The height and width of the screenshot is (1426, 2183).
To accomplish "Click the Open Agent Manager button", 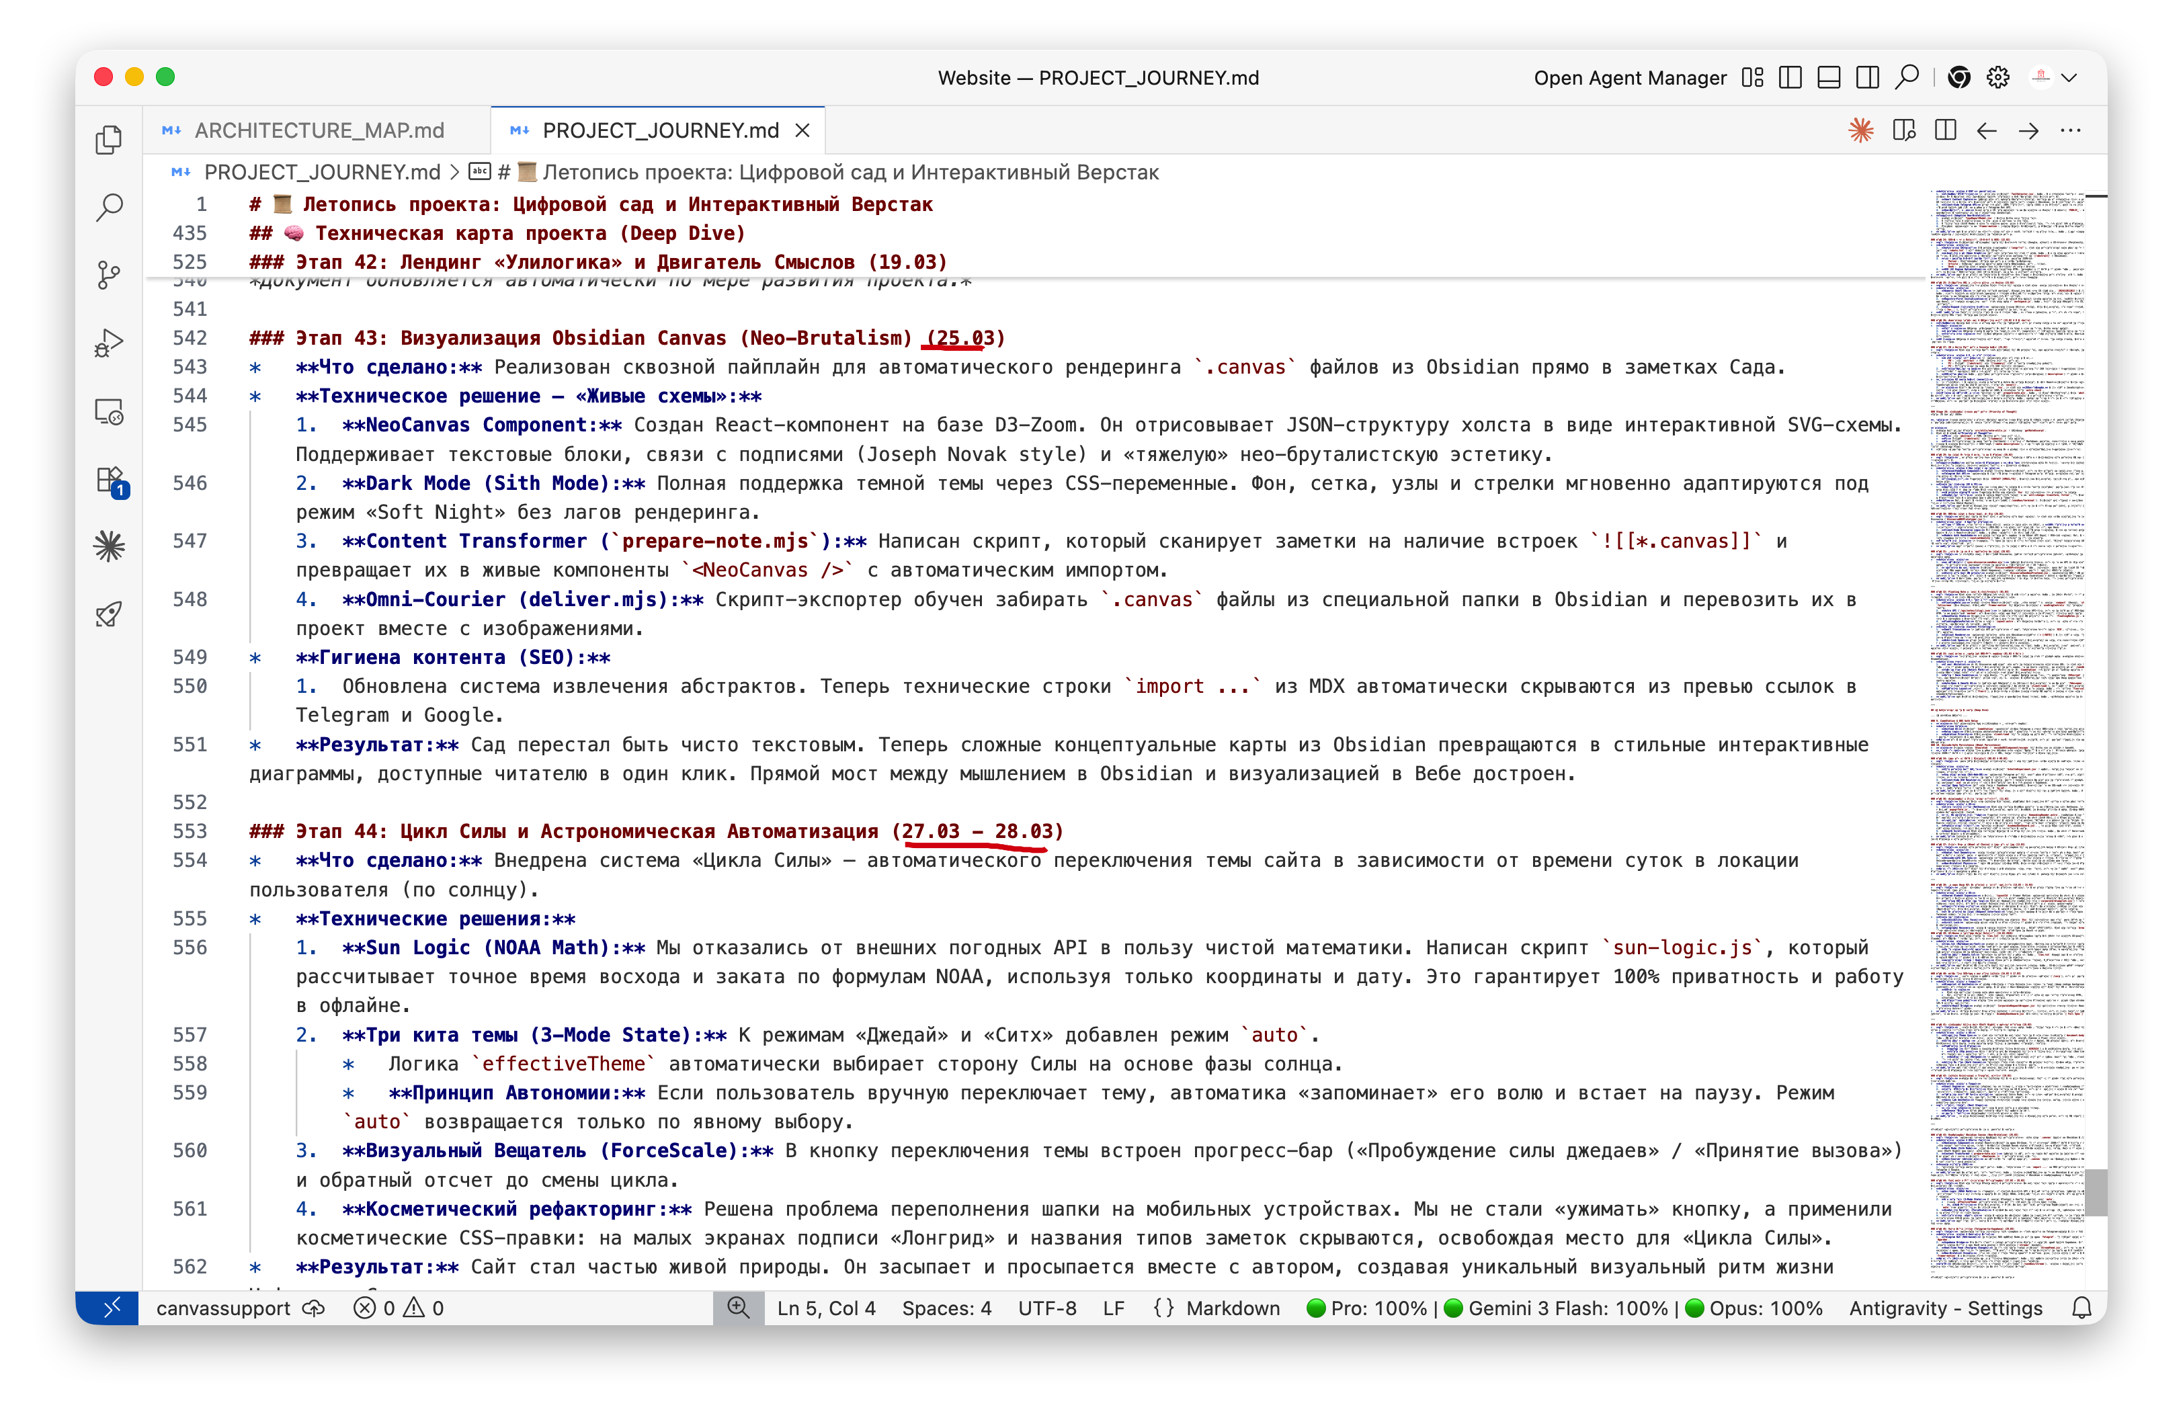I will click(1629, 78).
